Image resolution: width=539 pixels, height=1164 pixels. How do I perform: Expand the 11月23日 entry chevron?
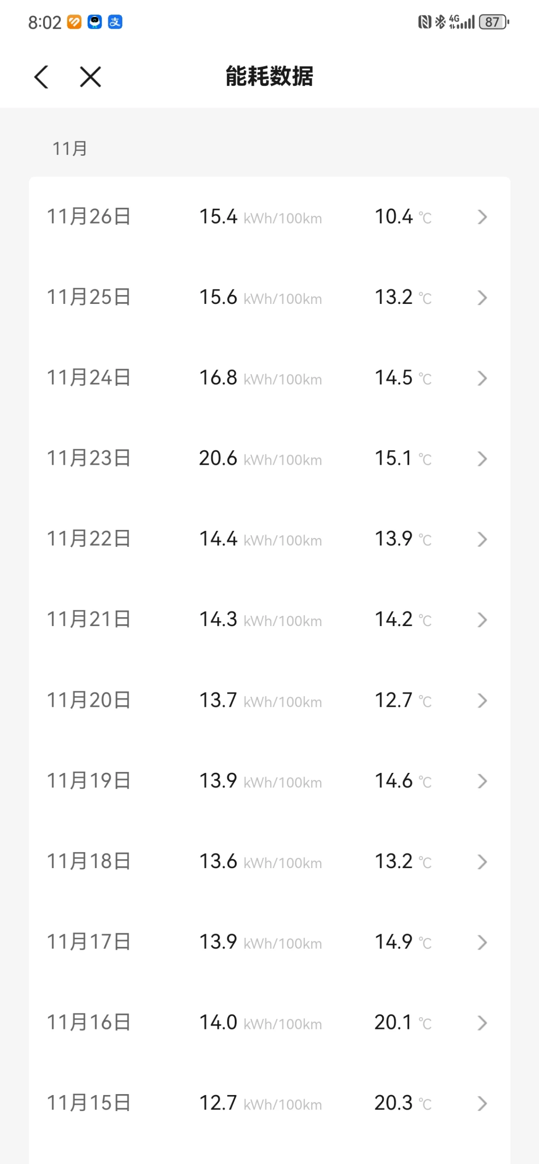[482, 459]
